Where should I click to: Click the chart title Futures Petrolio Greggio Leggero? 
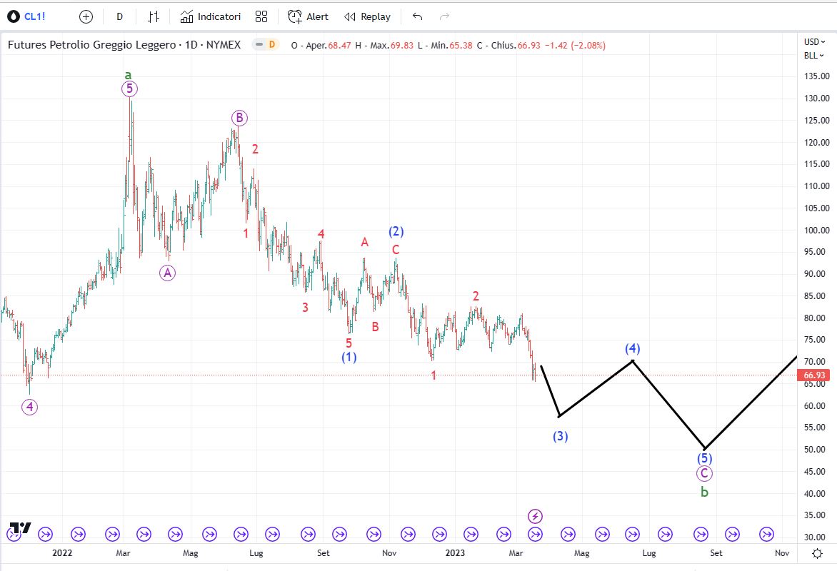tap(92, 45)
